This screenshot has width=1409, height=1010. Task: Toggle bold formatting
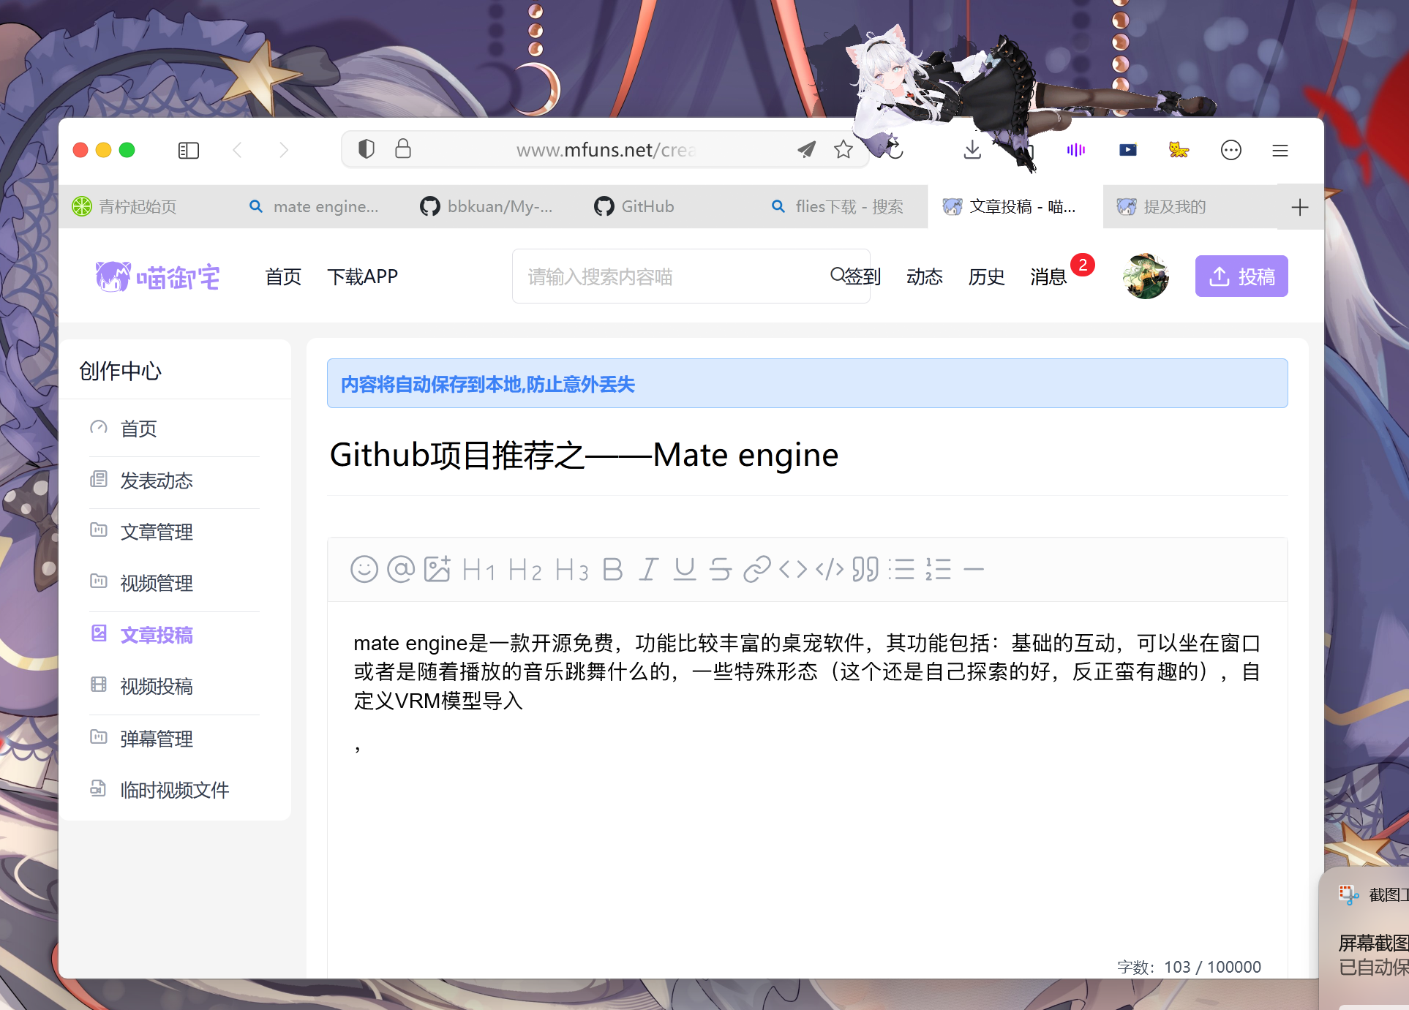[x=613, y=570]
